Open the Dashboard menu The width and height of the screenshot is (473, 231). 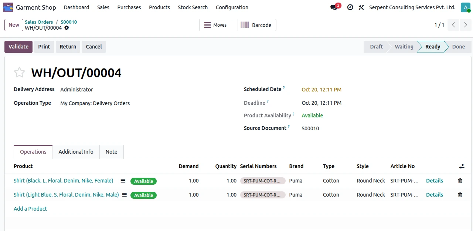coord(76,7)
